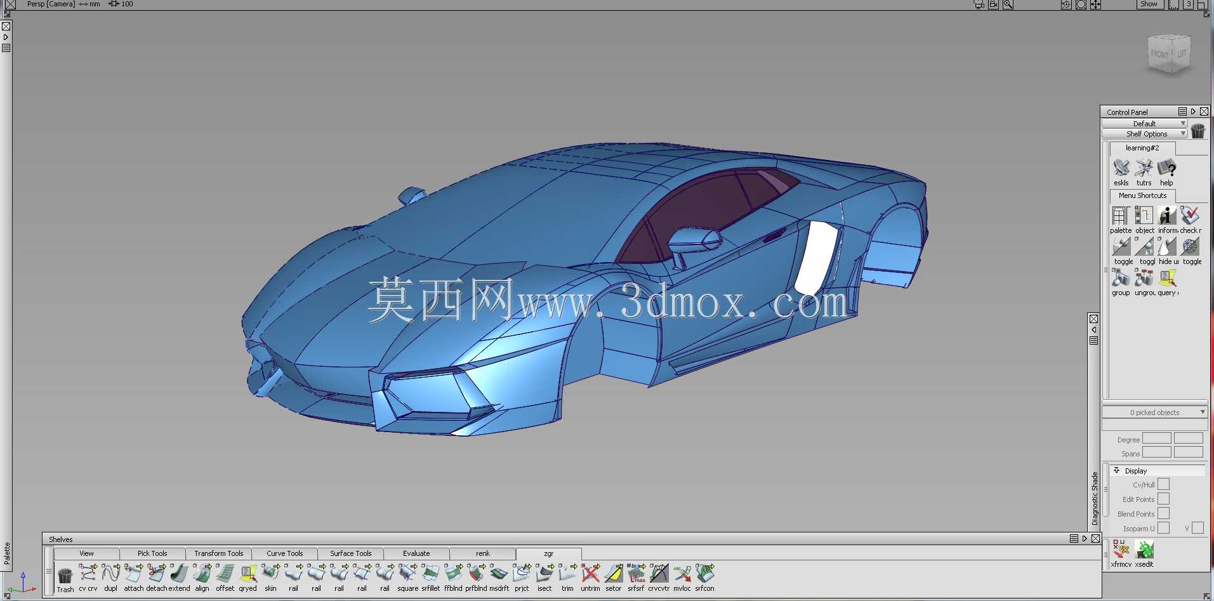Select the ffblnd freeform blend tool

pyautogui.click(x=453, y=573)
